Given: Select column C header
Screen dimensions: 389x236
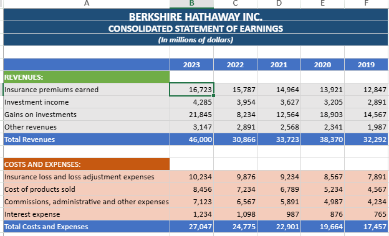Looking at the screenshot, I should [x=235, y=4].
